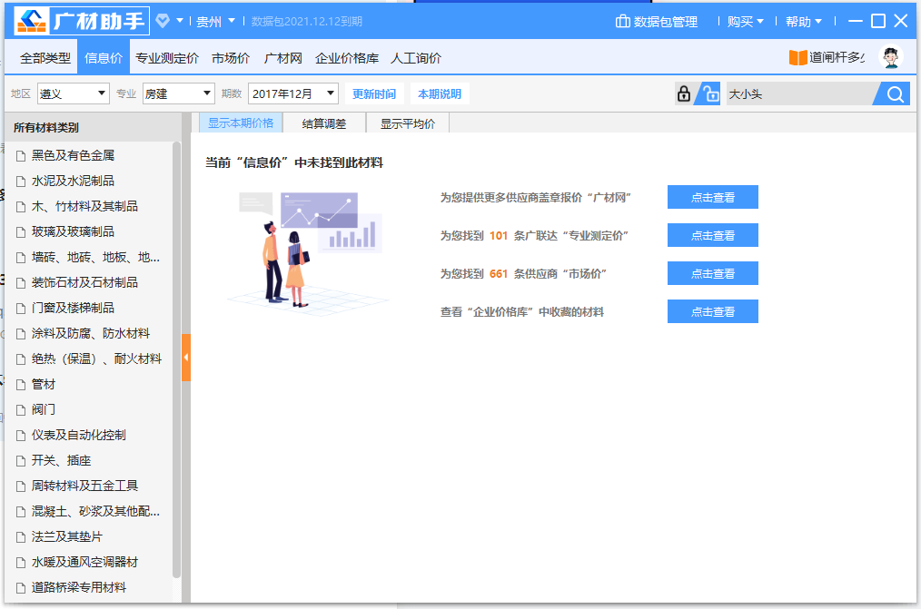Click the 大小头 search field
Screen dimensions: 921x609
800,93
